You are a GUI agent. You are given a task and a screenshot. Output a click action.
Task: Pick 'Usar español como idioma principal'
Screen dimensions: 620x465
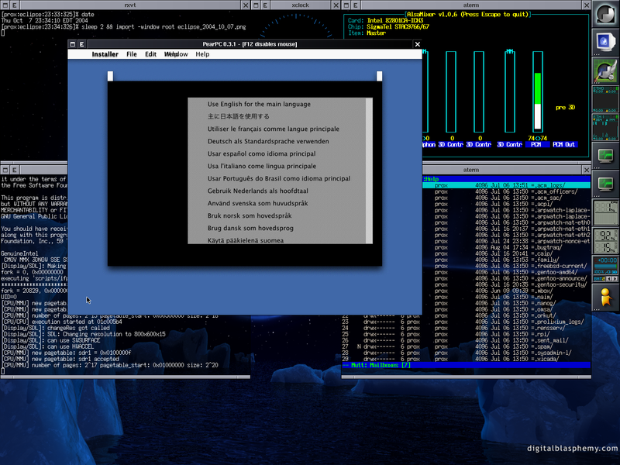262,153
